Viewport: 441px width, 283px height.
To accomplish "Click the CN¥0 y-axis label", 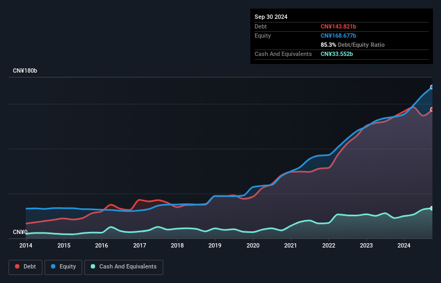I will coord(20,232).
